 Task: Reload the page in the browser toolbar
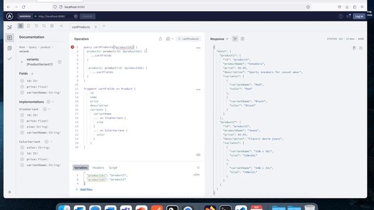pos(23,7)
